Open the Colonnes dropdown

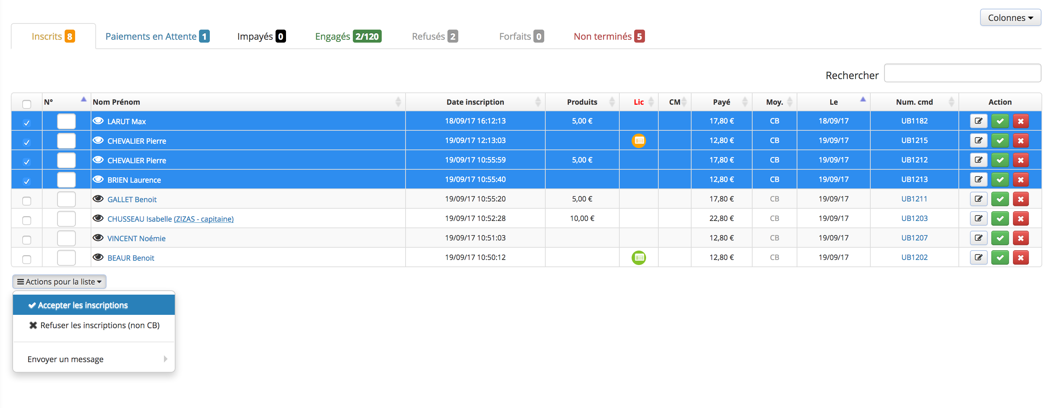click(x=1010, y=17)
